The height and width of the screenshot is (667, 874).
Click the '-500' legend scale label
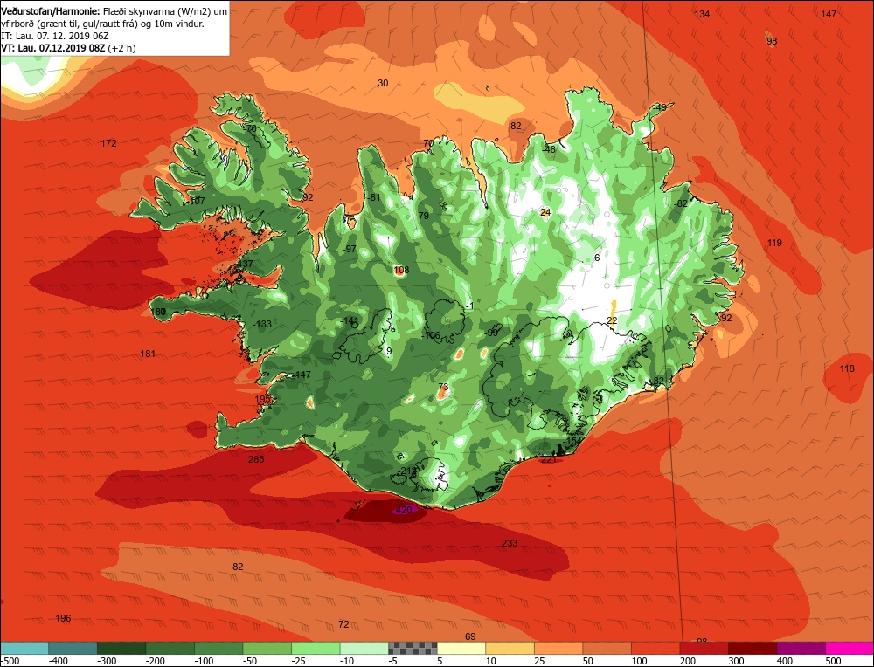(10, 661)
